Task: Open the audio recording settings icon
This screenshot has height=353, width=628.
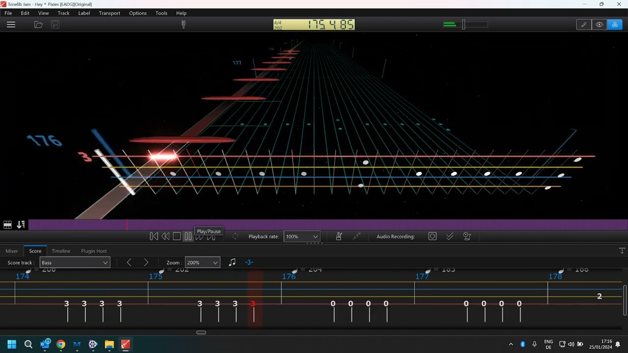Action: click(x=467, y=236)
